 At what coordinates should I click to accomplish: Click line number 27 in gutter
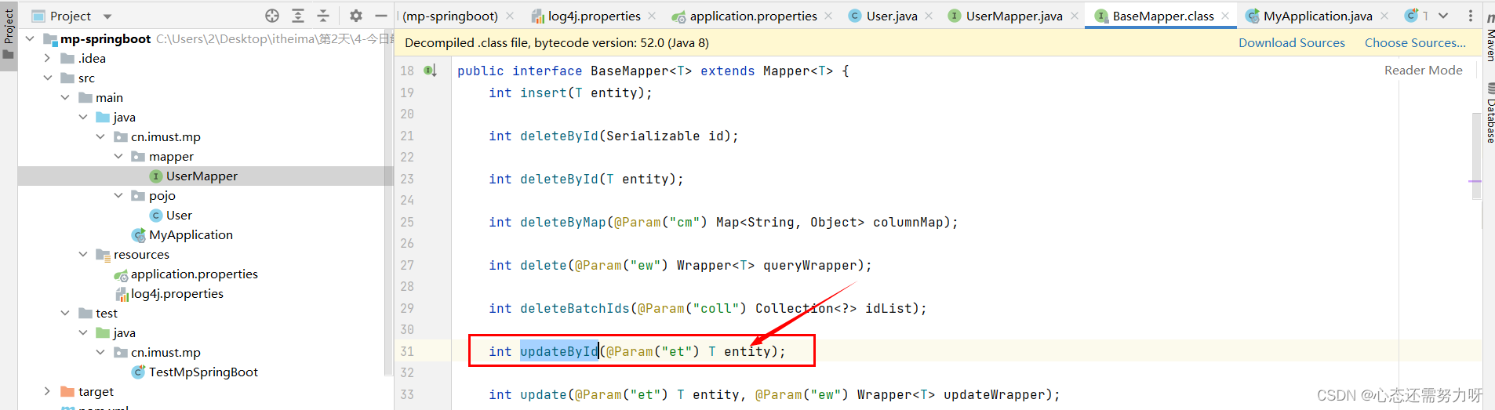(407, 265)
